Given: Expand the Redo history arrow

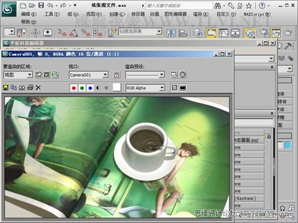Looking at the screenshot, I should coord(70,5).
